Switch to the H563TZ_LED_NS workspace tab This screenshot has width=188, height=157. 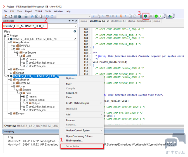coord(28,126)
